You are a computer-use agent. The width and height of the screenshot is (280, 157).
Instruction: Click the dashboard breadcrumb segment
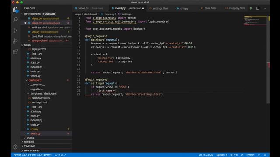[x=91, y=14]
